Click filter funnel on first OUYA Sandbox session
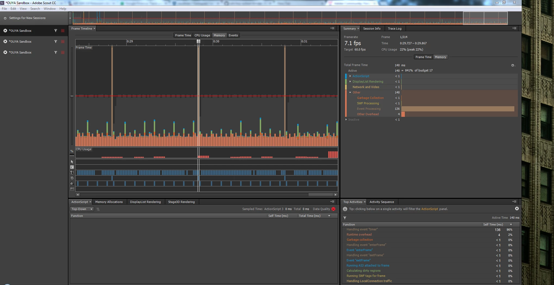Image resolution: width=554 pixels, height=285 pixels. pyautogui.click(x=56, y=31)
